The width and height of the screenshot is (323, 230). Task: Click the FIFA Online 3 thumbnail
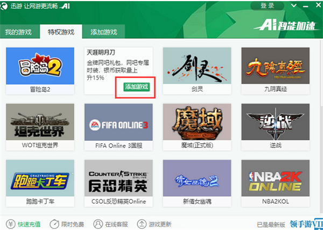tap(118, 122)
